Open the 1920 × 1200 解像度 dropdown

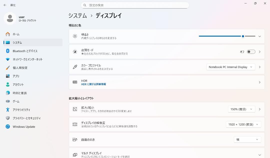click(x=243, y=124)
